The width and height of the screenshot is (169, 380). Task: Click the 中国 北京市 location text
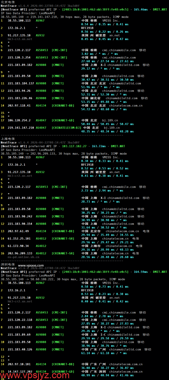tap(91, 231)
